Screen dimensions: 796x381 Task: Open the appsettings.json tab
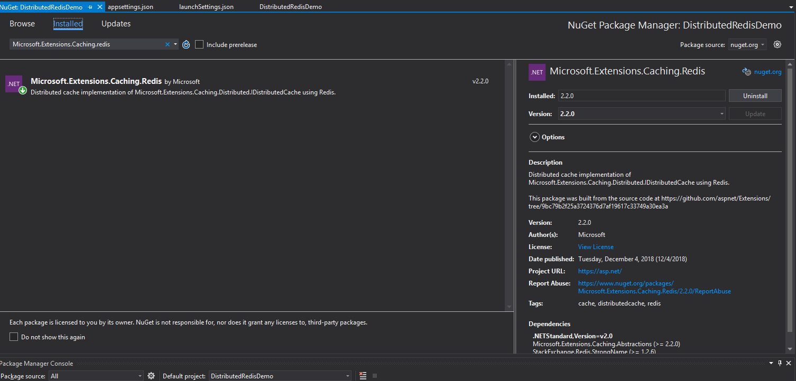131,7
